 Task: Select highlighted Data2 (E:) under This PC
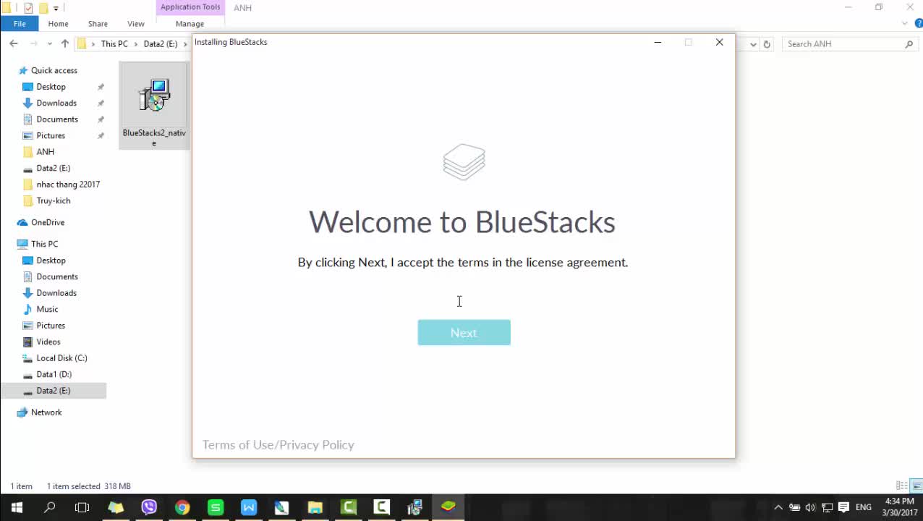click(x=53, y=391)
